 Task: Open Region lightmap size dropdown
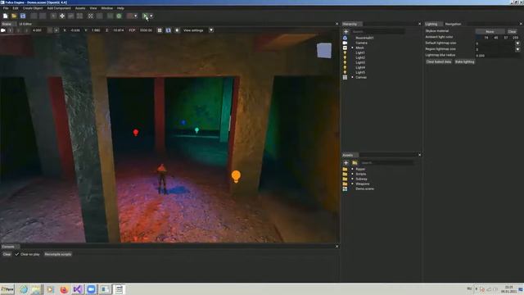point(517,49)
